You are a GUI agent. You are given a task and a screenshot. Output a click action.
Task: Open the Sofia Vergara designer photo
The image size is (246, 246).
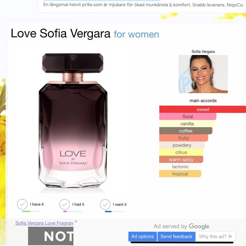coord(203,74)
